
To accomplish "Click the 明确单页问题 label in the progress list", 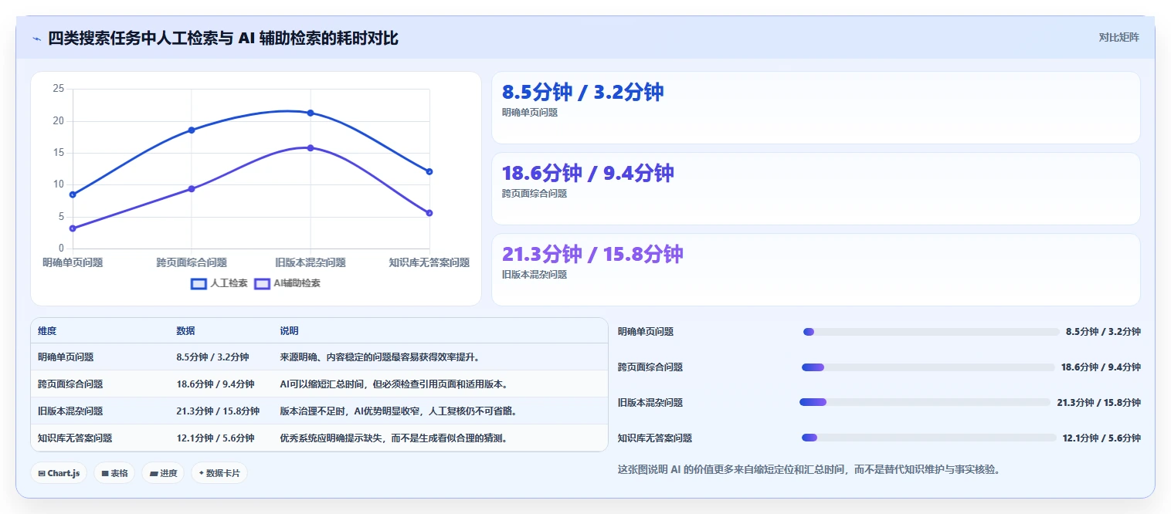I will (646, 332).
